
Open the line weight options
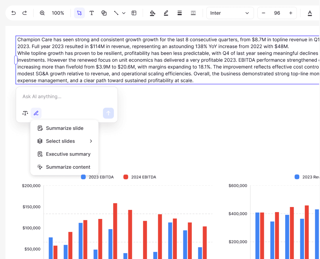[x=180, y=13]
